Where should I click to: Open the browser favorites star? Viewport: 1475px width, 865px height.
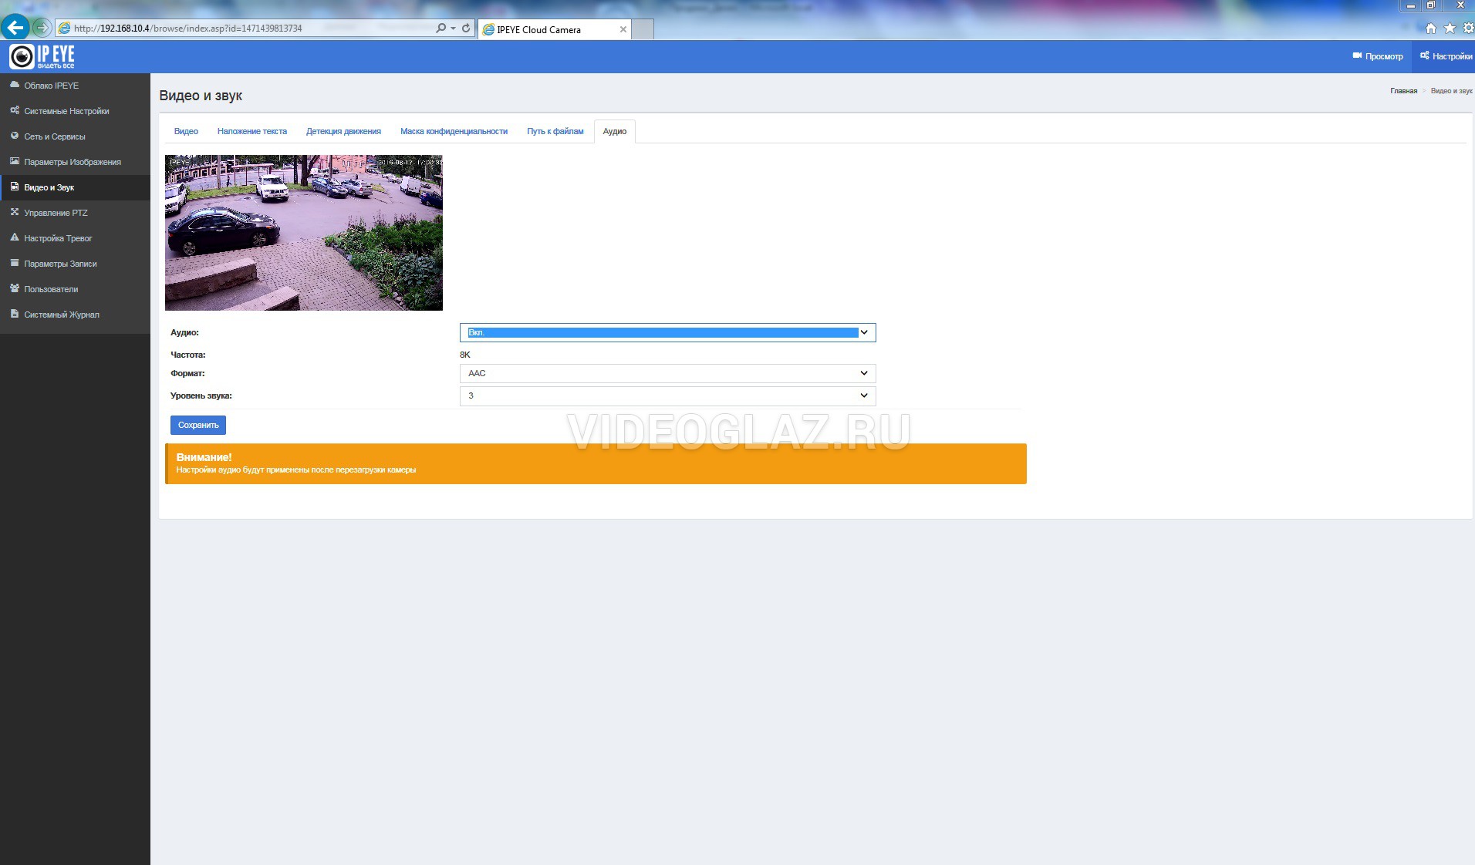click(x=1450, y=29)
